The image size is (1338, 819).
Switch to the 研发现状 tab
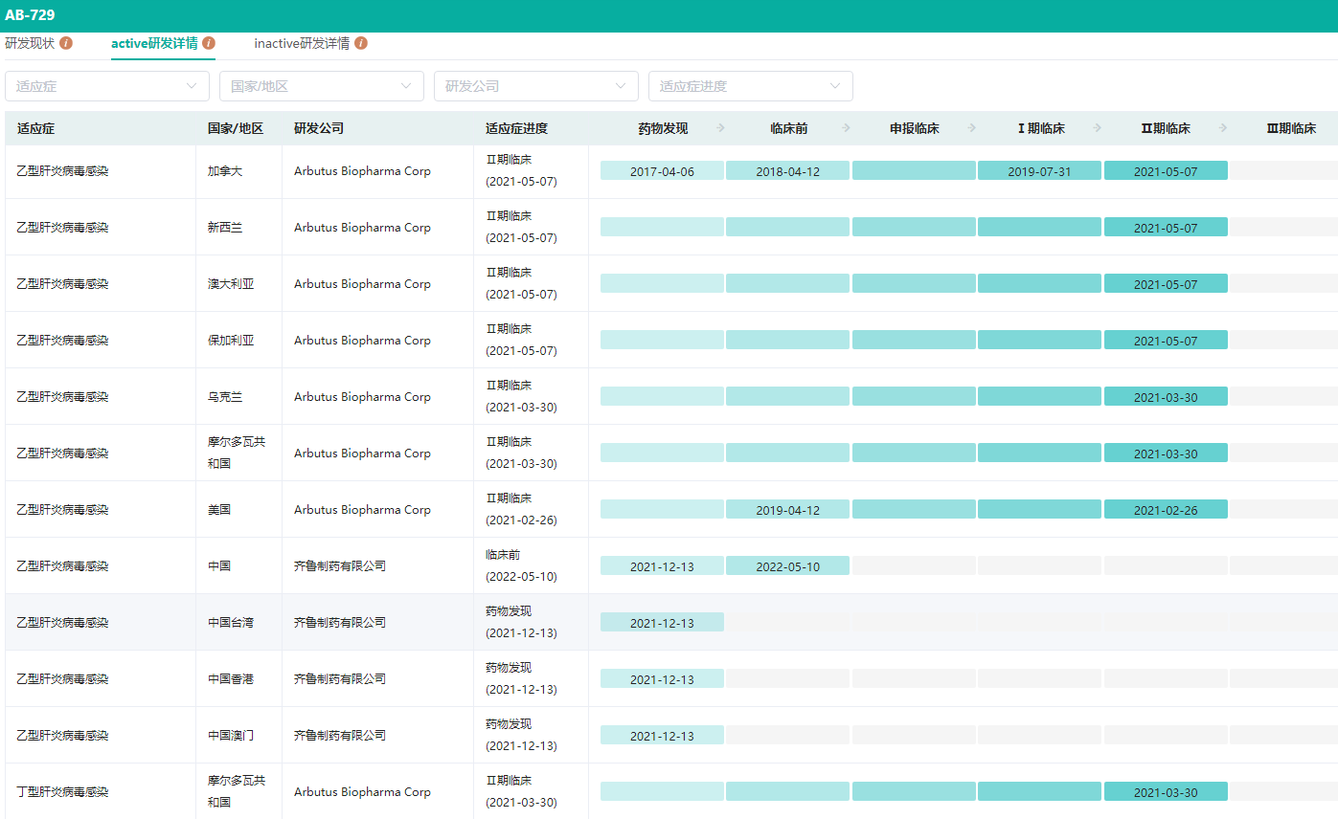tap(30, 43)
